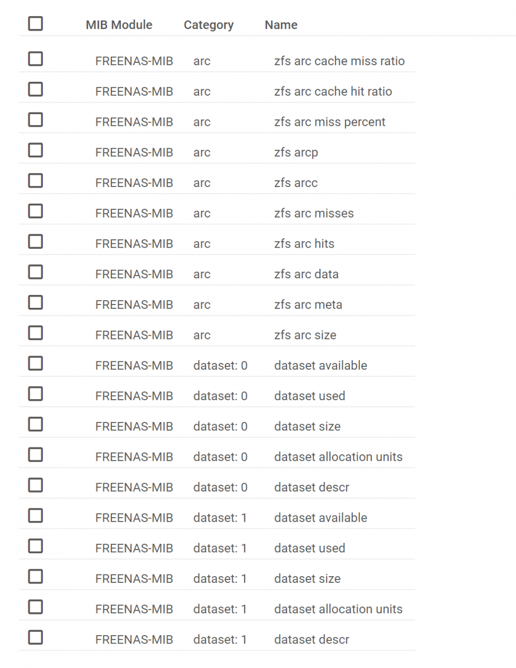Enable the zfs arc miss percent checkbox
The width and height of the screenshot is (516, 668).
36,120
